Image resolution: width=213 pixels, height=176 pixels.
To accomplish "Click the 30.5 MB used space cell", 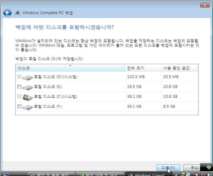I will (x=171, y=77).
